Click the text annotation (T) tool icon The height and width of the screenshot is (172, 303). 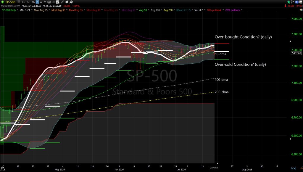coord(49,2)
